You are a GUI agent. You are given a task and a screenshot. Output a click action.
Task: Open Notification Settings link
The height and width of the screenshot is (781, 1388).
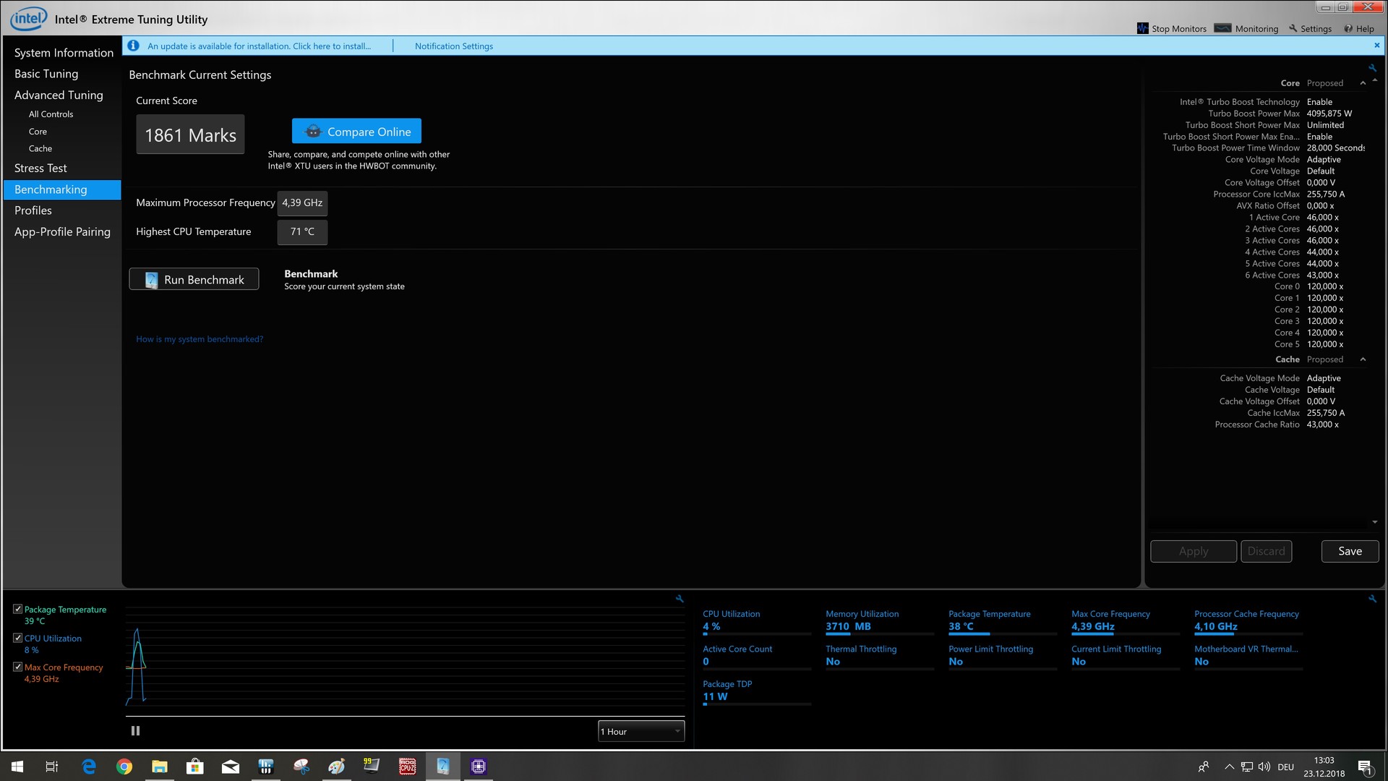pos(454,46)
